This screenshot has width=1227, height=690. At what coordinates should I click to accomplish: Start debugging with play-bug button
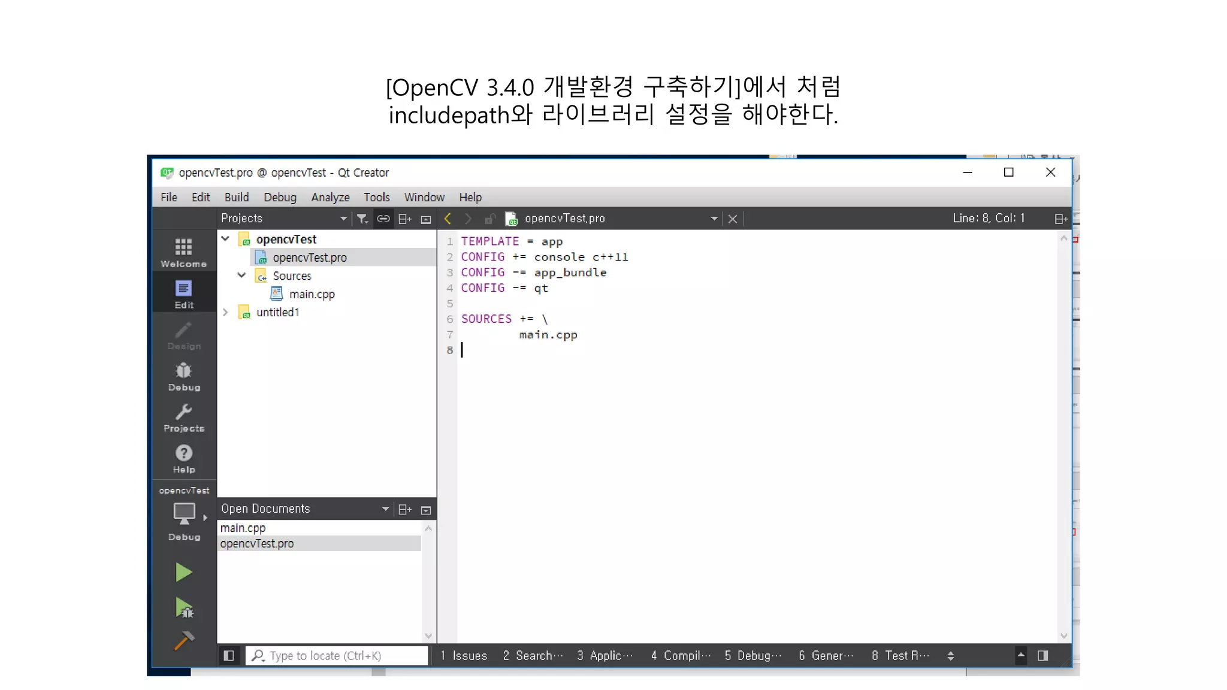(183, 607)
